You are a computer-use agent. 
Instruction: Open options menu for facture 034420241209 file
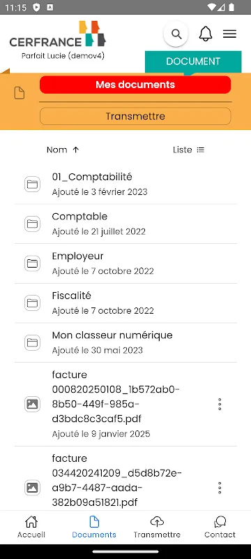(x=220, y=488)
